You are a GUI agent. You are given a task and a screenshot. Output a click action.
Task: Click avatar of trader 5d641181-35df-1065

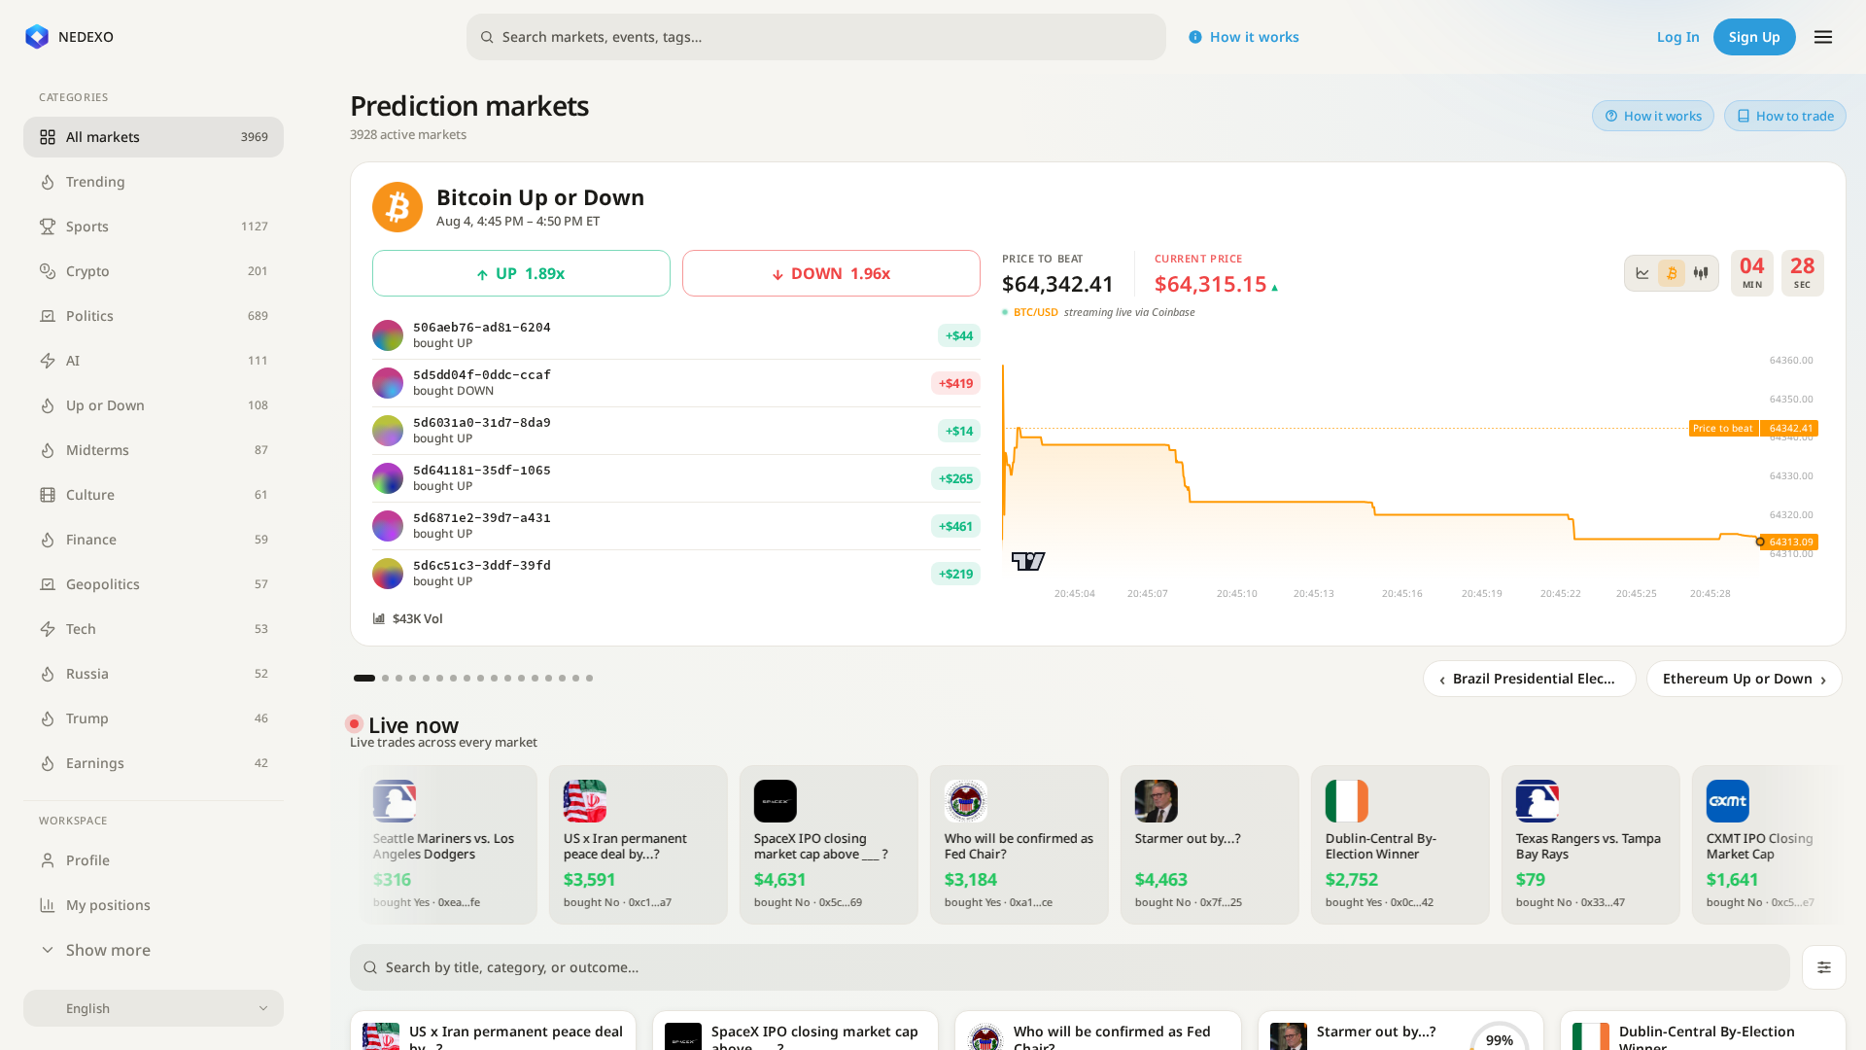[388, 478]
